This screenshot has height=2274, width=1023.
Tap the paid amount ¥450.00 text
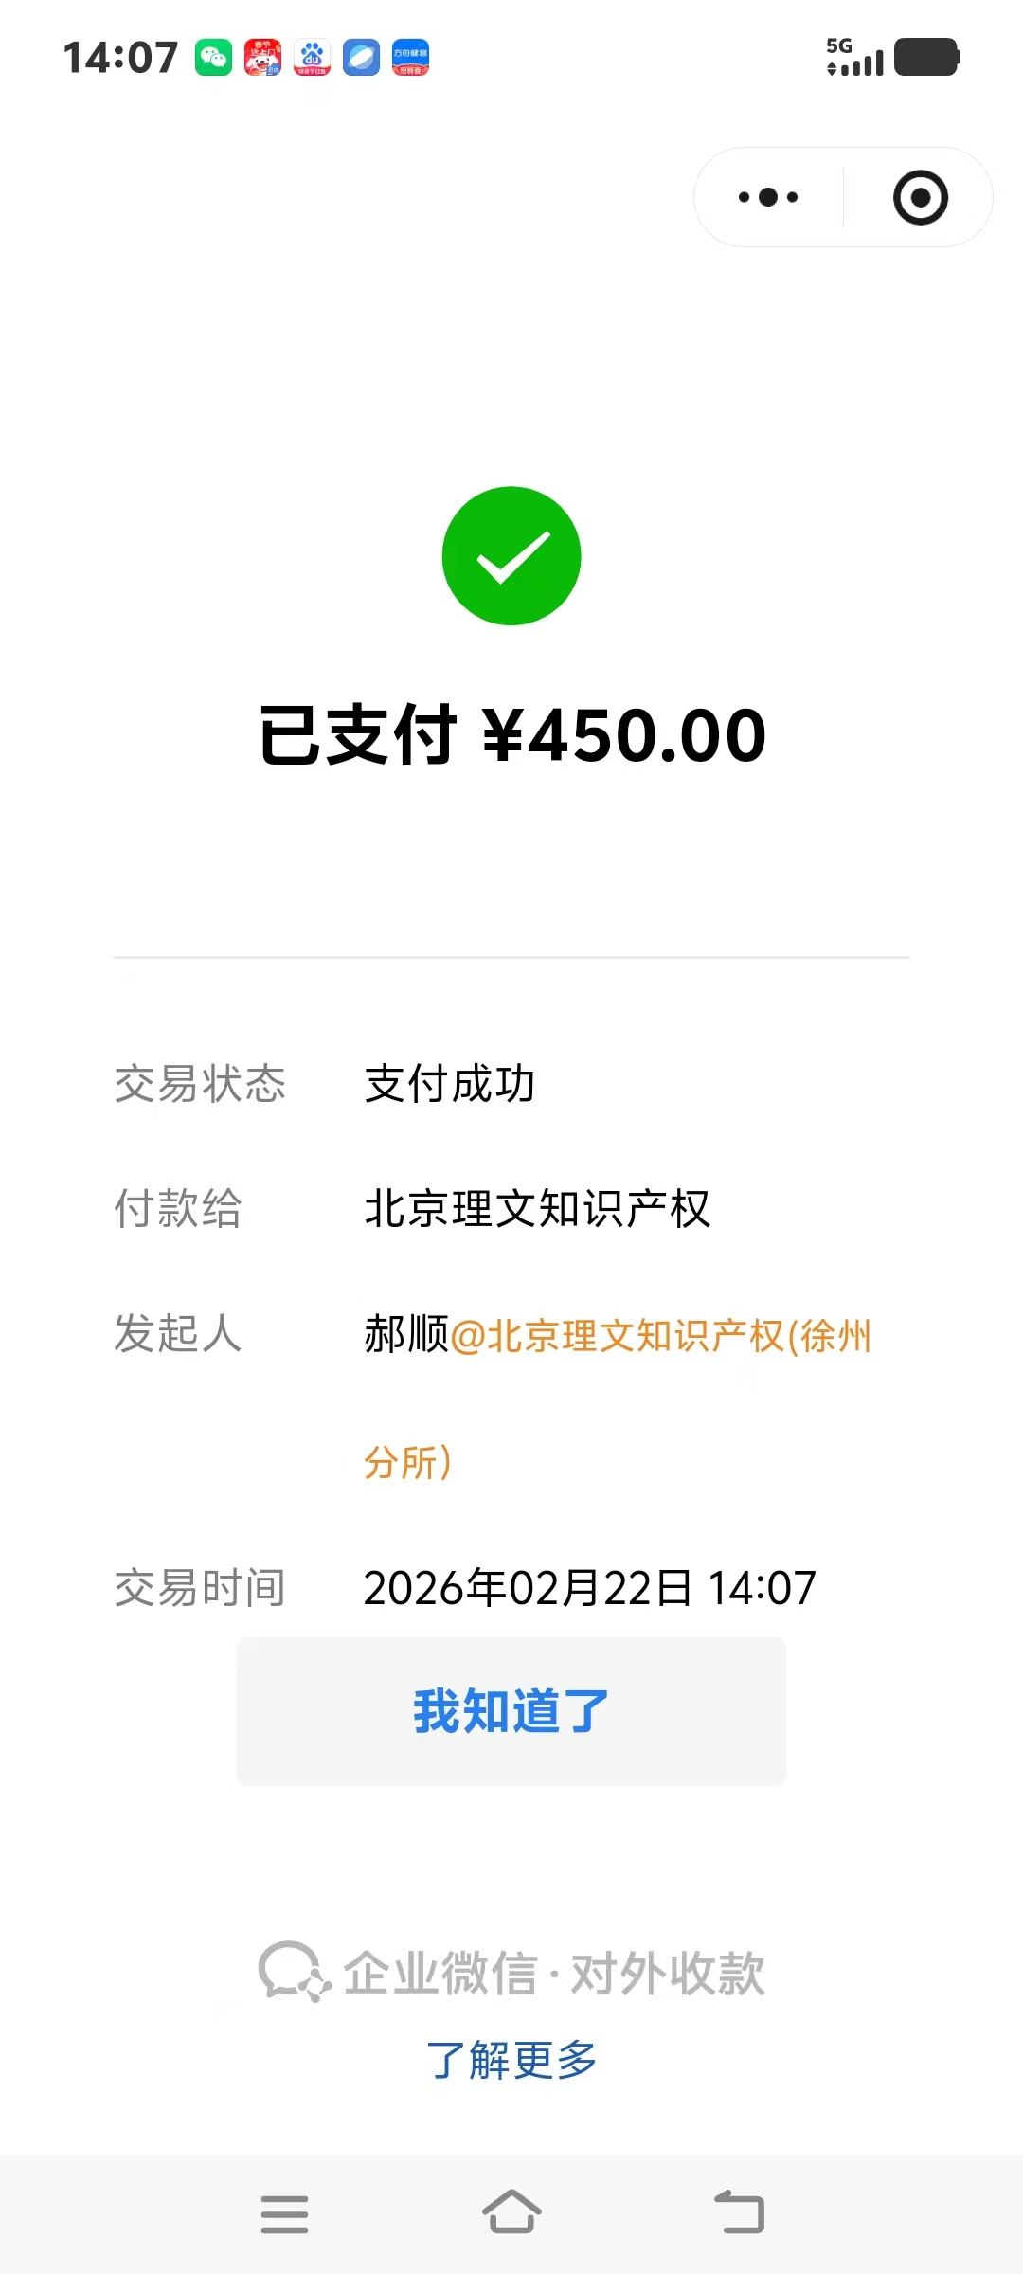coord(623,735)
